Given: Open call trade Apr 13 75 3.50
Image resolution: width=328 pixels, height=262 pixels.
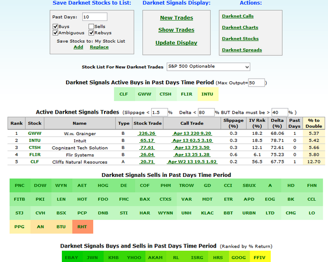Looking at the screenshot, I should [192, 147].
